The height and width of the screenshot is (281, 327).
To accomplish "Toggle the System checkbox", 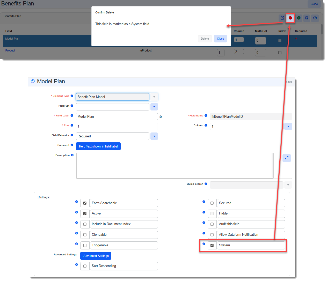I will pos(212,245).
